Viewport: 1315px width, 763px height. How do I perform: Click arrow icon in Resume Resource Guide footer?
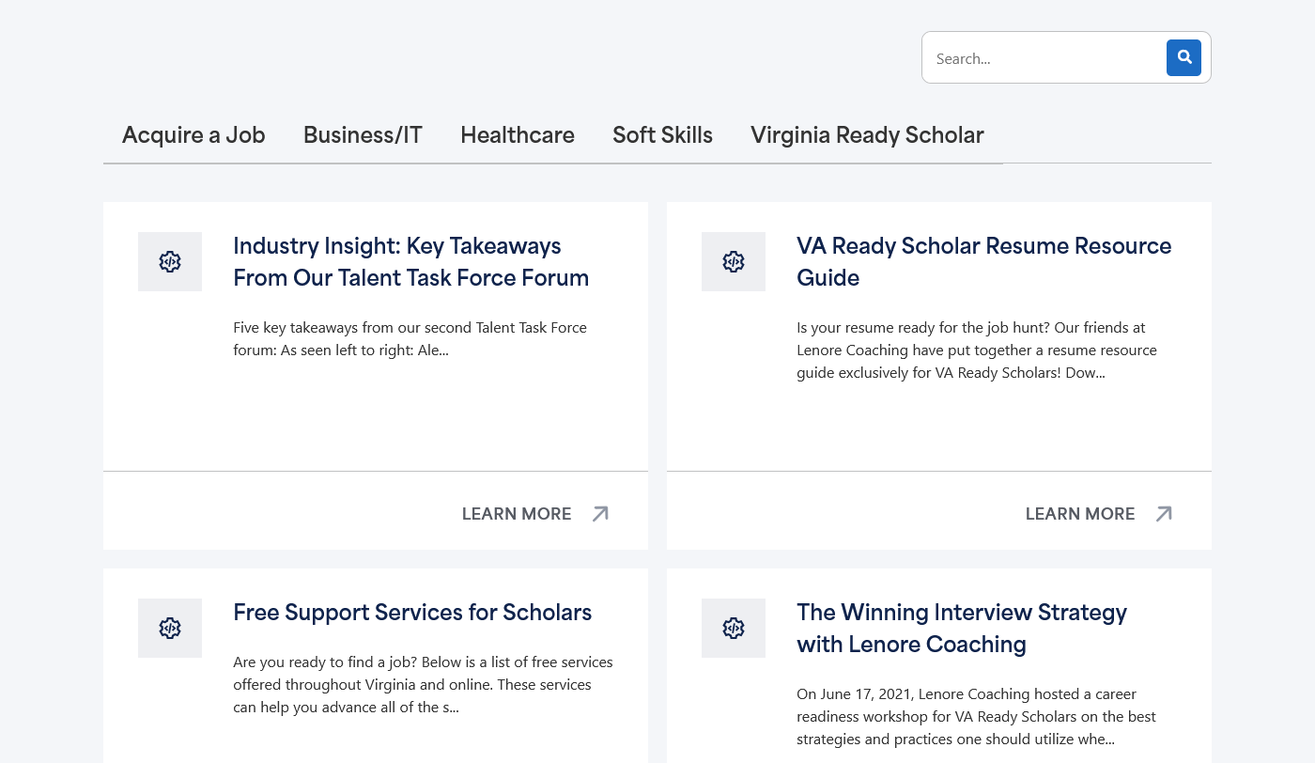tap(1164, 514)
